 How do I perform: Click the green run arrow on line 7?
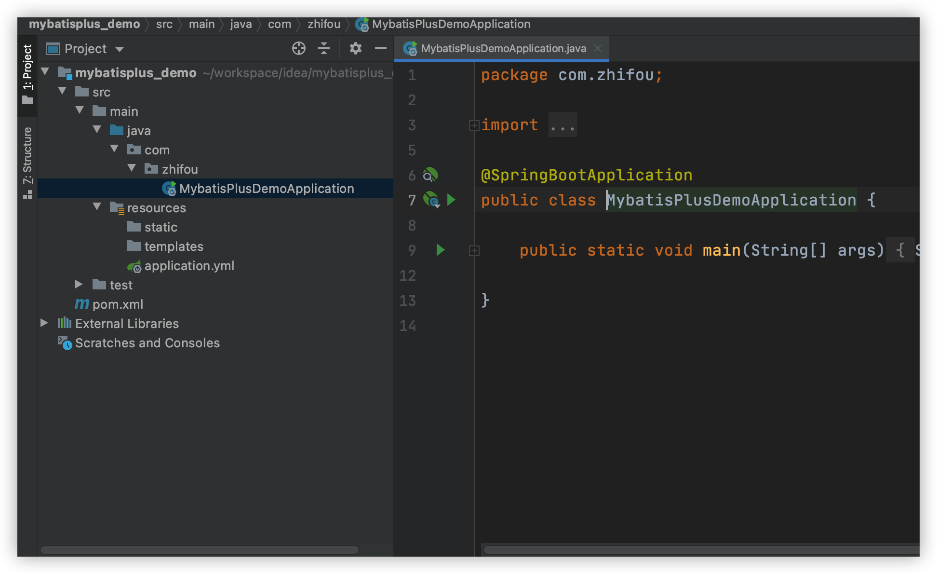451,200
